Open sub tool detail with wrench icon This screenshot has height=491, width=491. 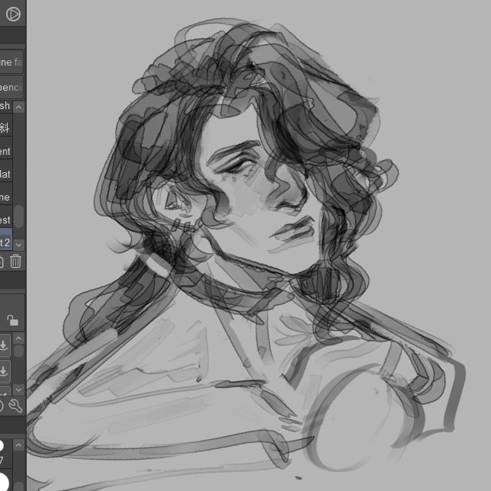(x=16, y=406)
